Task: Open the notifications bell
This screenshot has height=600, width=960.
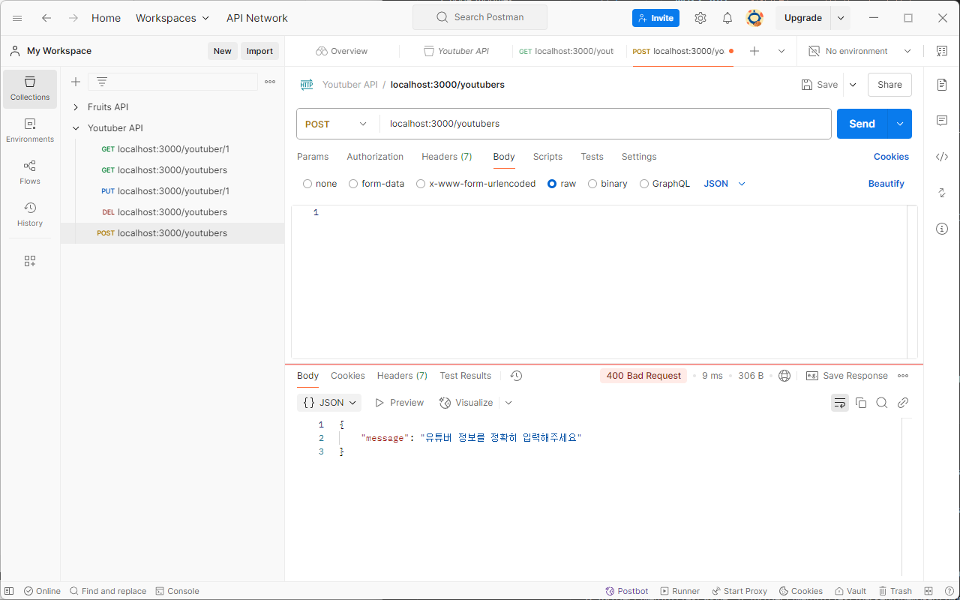Action: coord(727,18)
